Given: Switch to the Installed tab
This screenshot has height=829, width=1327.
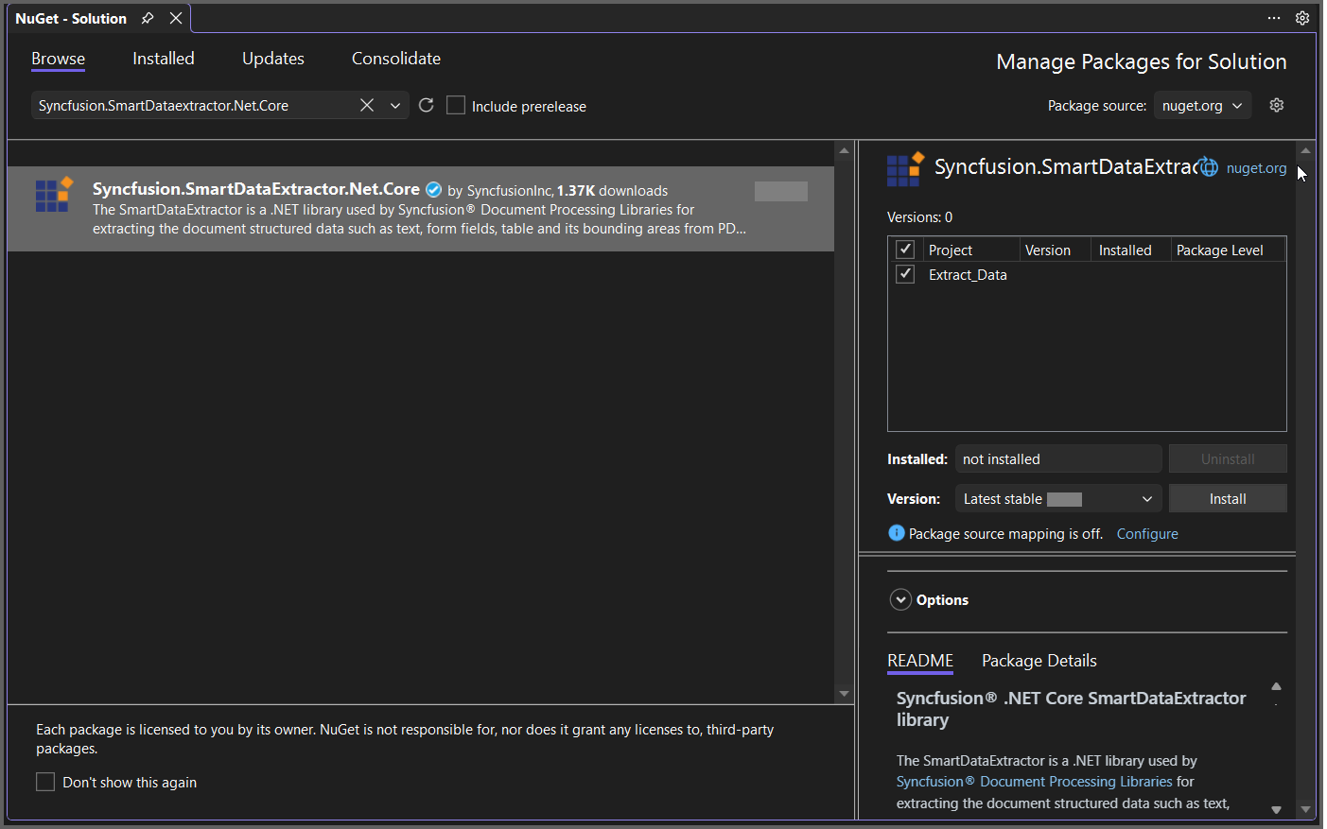Looking at the screenshot, I should click(164, 59).
